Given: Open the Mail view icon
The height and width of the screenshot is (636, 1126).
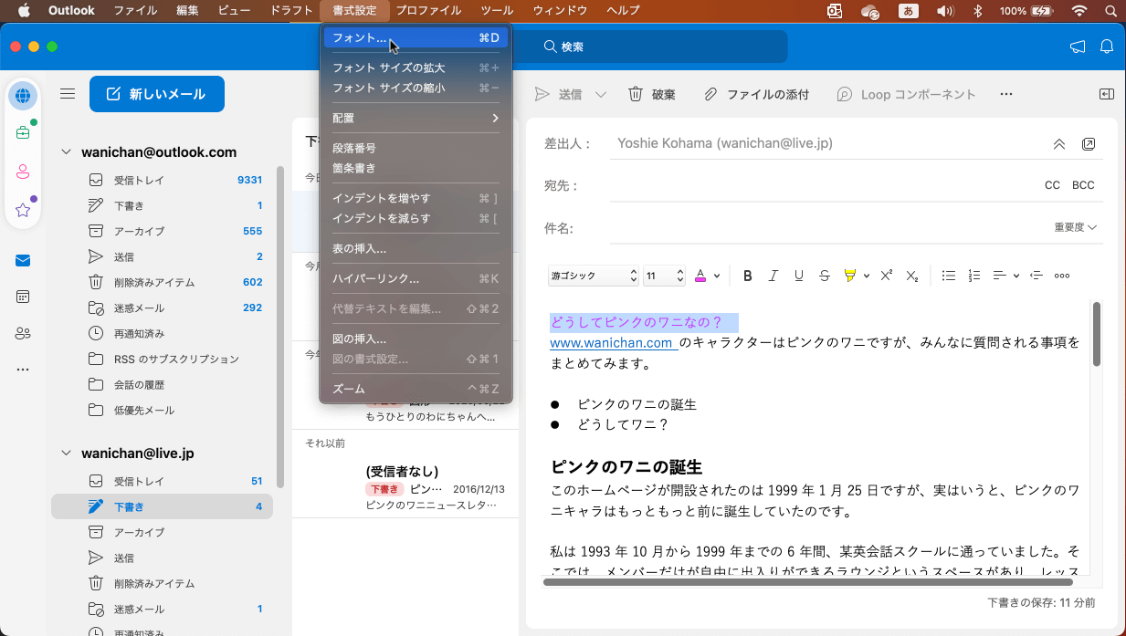Looking at the screenshot, I should pos(23,260).
